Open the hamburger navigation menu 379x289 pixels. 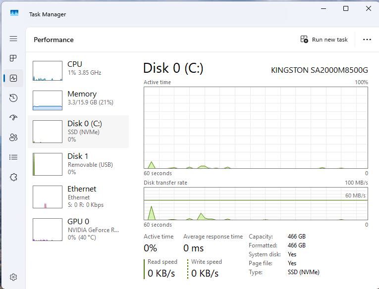[13, 39]
